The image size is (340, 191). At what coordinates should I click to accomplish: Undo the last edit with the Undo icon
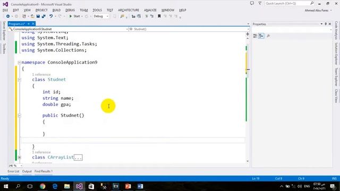[51, 16]
